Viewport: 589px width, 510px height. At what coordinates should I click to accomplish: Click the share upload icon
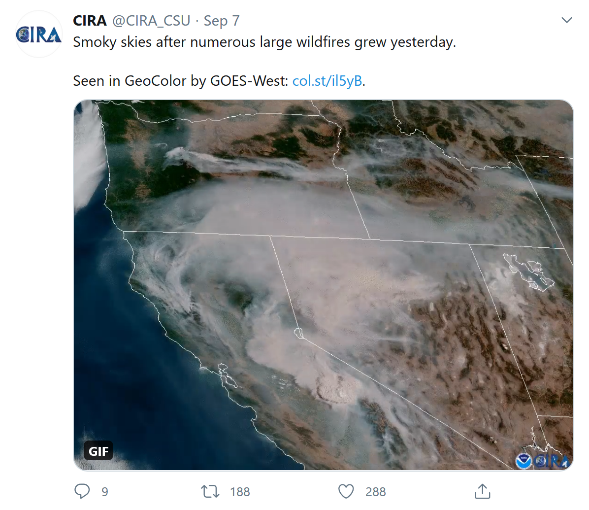(x=482, y=491)
